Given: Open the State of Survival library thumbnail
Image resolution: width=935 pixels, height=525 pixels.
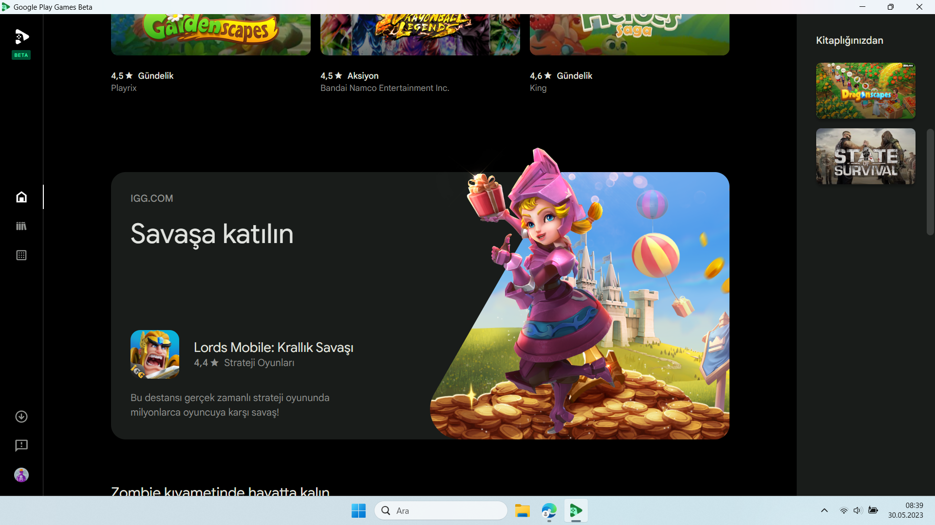Looking at the screenshot, I should (865, 156).
